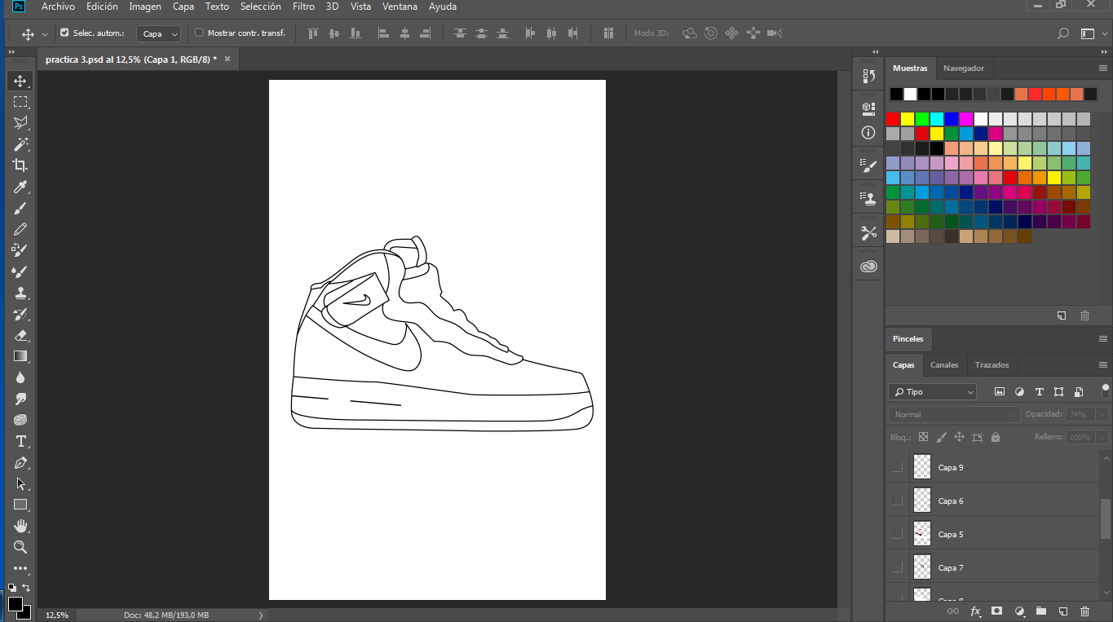Screen dimensions: 1113x622
Task: Open the Normal blend mode dropdown
Action: tap(954, 415)
